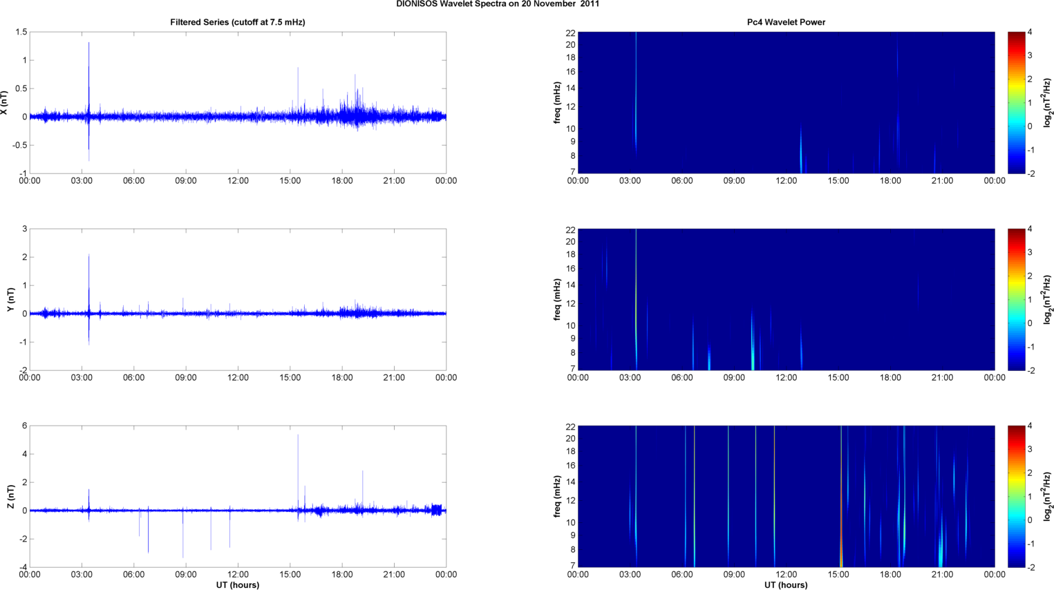Click the top wavelet plot's "freq (mHz)" label
The image size is (1054, 590).
(x=557, y=103)
